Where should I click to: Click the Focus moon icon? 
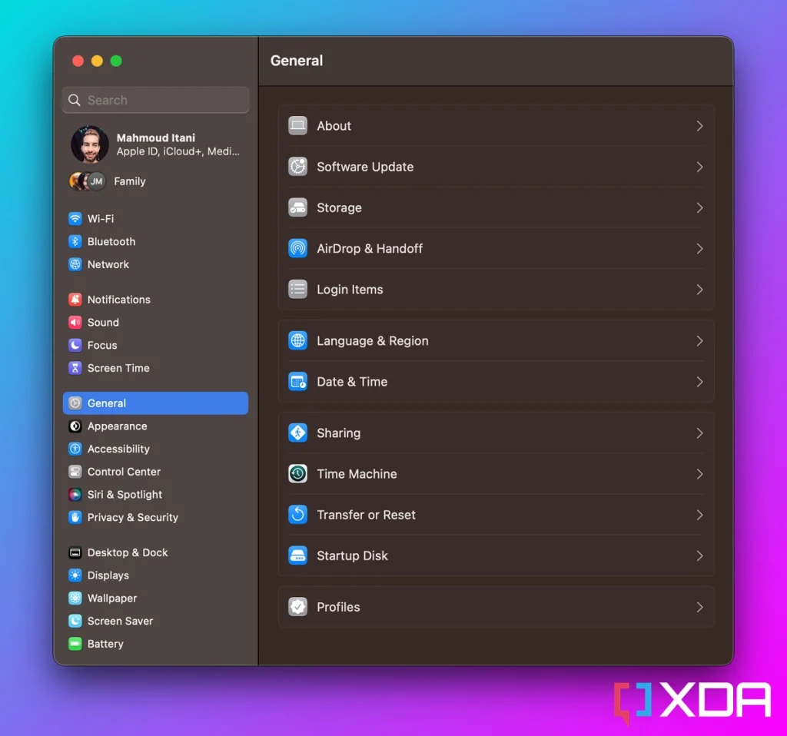(x=75, y=345)
